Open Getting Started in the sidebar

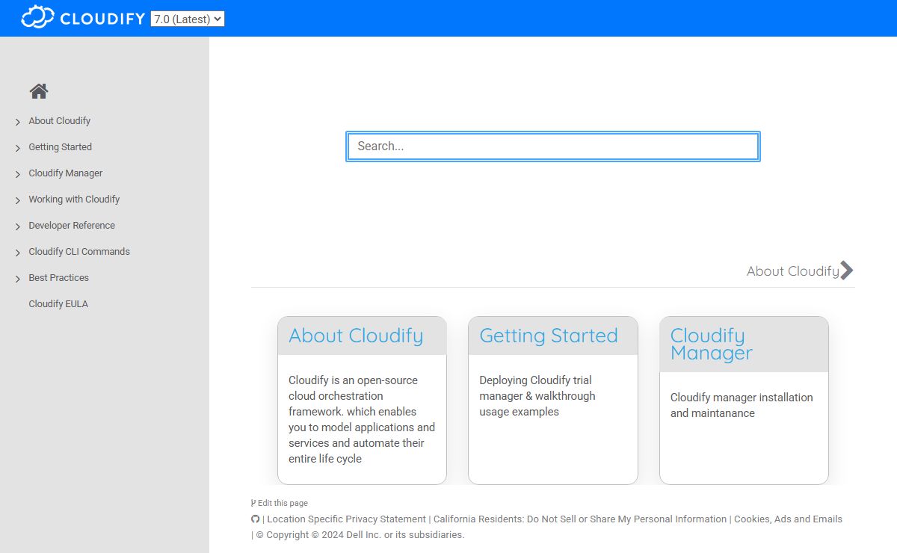pos(61,147)
